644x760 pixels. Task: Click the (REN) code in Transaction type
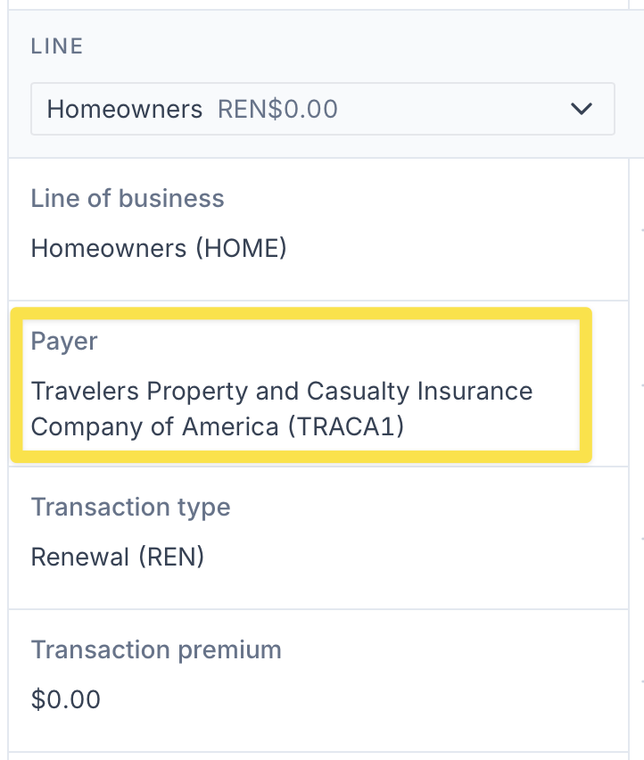click(171, 557)
